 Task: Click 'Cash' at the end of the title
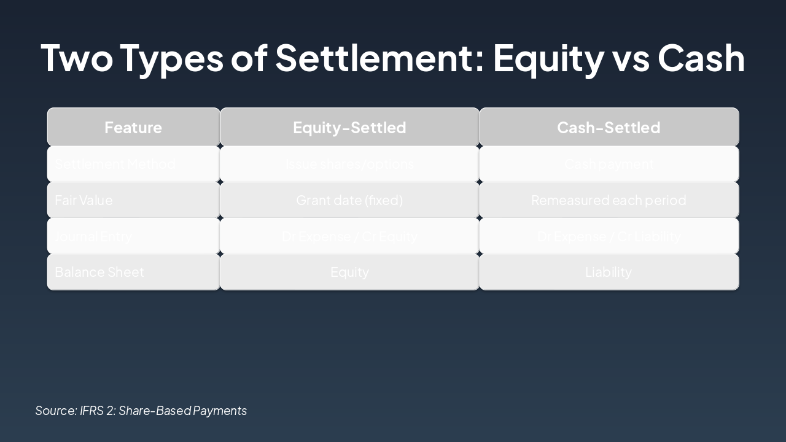tap(701, 57)
